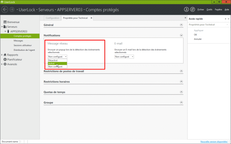Viewport: 231px width, 144px height.
Task: Click the Message réseau Non configuré combo box
Action: (x=57, y=57)
